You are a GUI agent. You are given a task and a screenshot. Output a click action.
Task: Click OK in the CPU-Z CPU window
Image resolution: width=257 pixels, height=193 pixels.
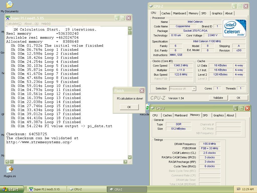click(x=238, y=98)
